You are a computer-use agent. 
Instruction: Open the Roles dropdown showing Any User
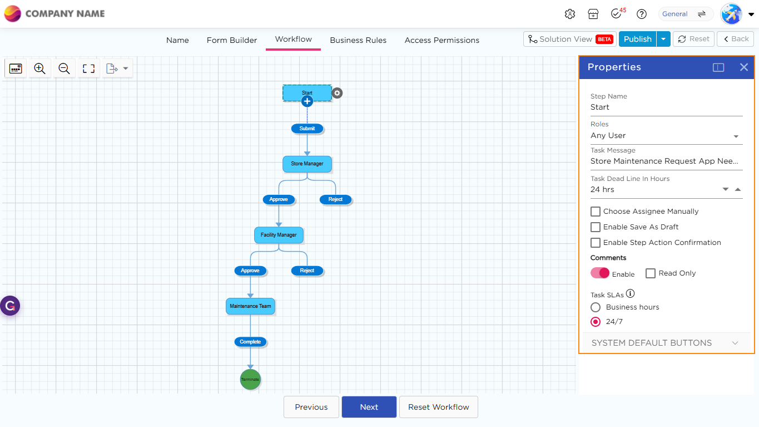point(666,136)
